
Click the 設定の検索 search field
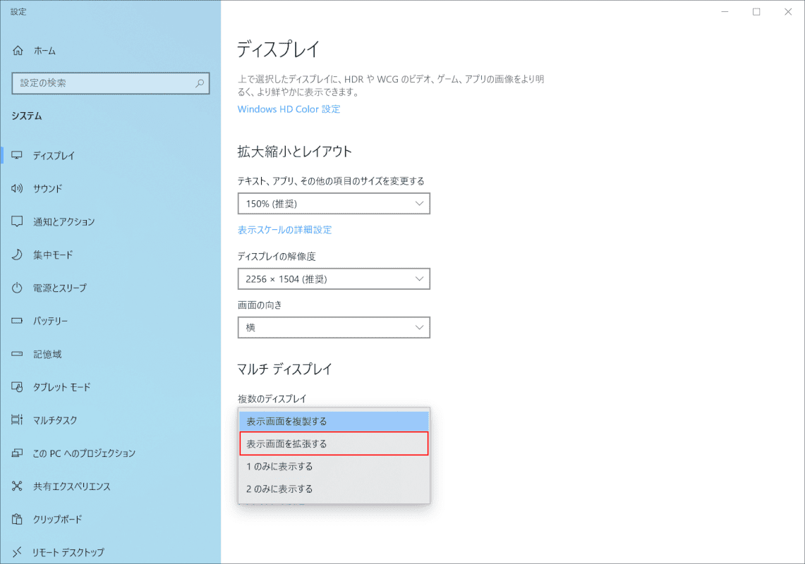pyautogui.click(x=110, y=83)
